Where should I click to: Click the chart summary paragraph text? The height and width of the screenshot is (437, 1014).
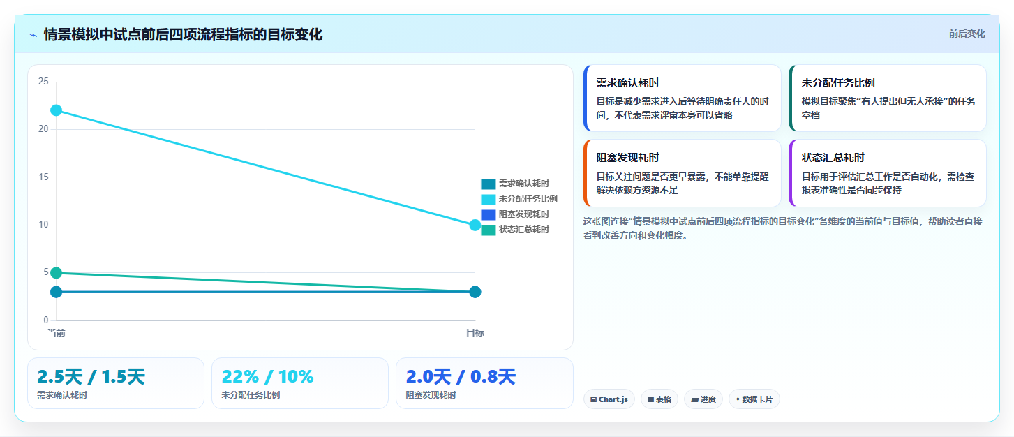click(x=783, y=228)
